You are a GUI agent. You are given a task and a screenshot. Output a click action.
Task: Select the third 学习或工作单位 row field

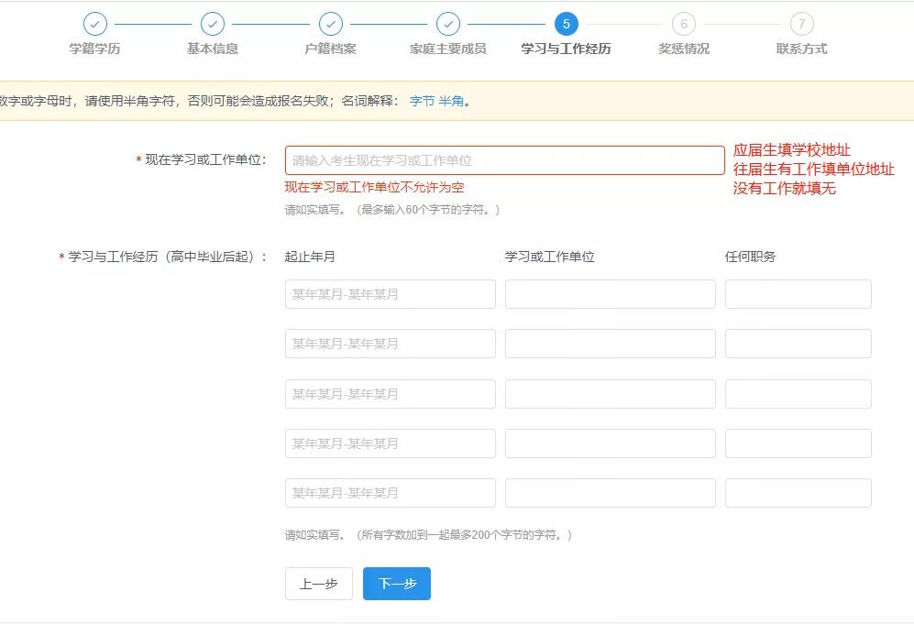[x=610, y=393]
